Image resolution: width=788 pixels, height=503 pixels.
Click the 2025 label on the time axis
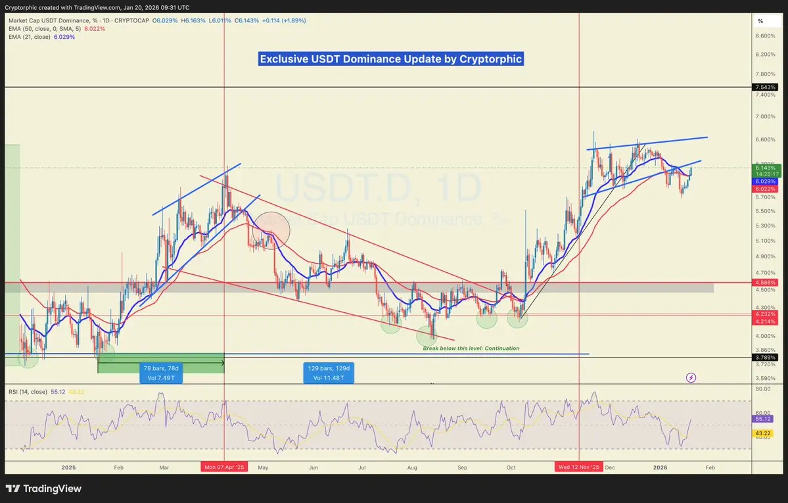69,467
